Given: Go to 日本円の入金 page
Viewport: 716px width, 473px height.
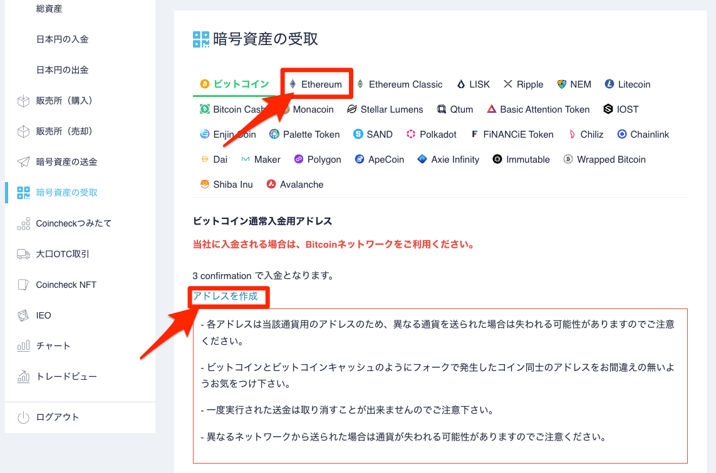Looking at the screenshot, I should pyautogui.click(x=62, y=39).
